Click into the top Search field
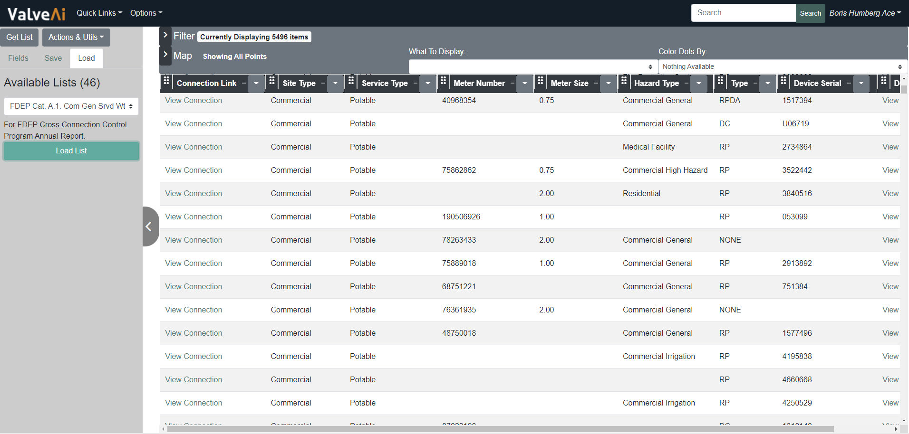Viewport: 909px width, 434px height. click(x=743, y=13)
